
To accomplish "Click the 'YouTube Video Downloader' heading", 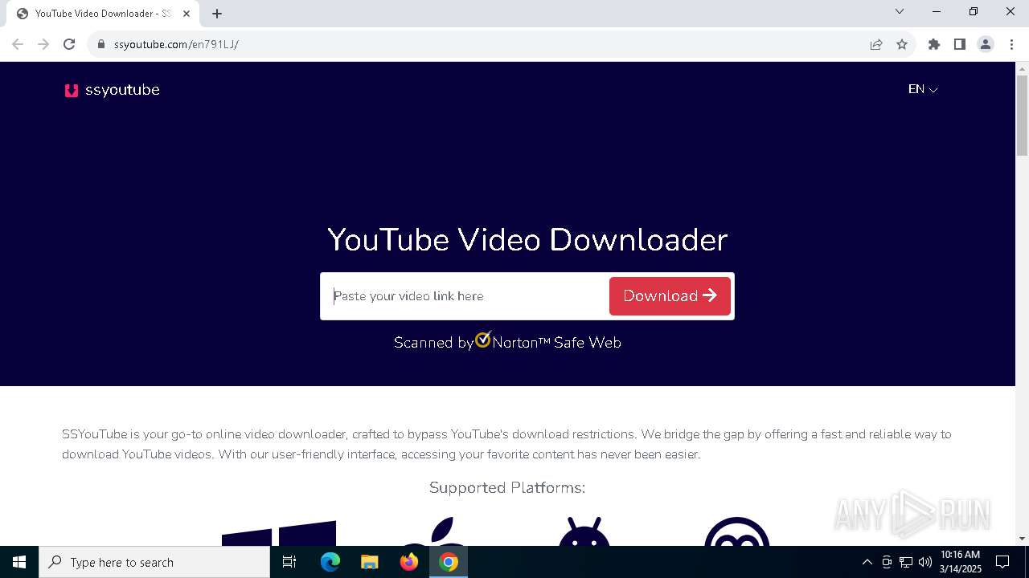I will point(527,239).
